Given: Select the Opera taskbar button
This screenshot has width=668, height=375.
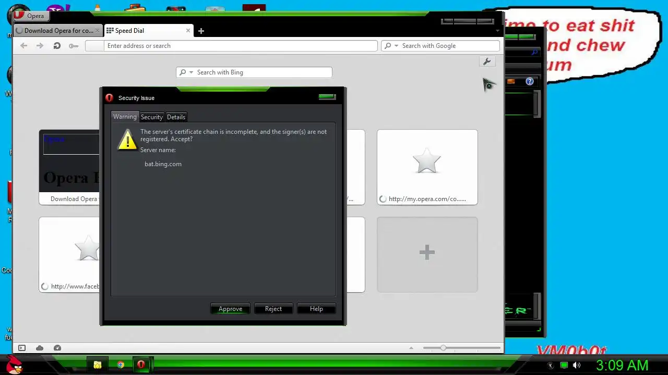Looking at the screenshot, I should (141, 365).
